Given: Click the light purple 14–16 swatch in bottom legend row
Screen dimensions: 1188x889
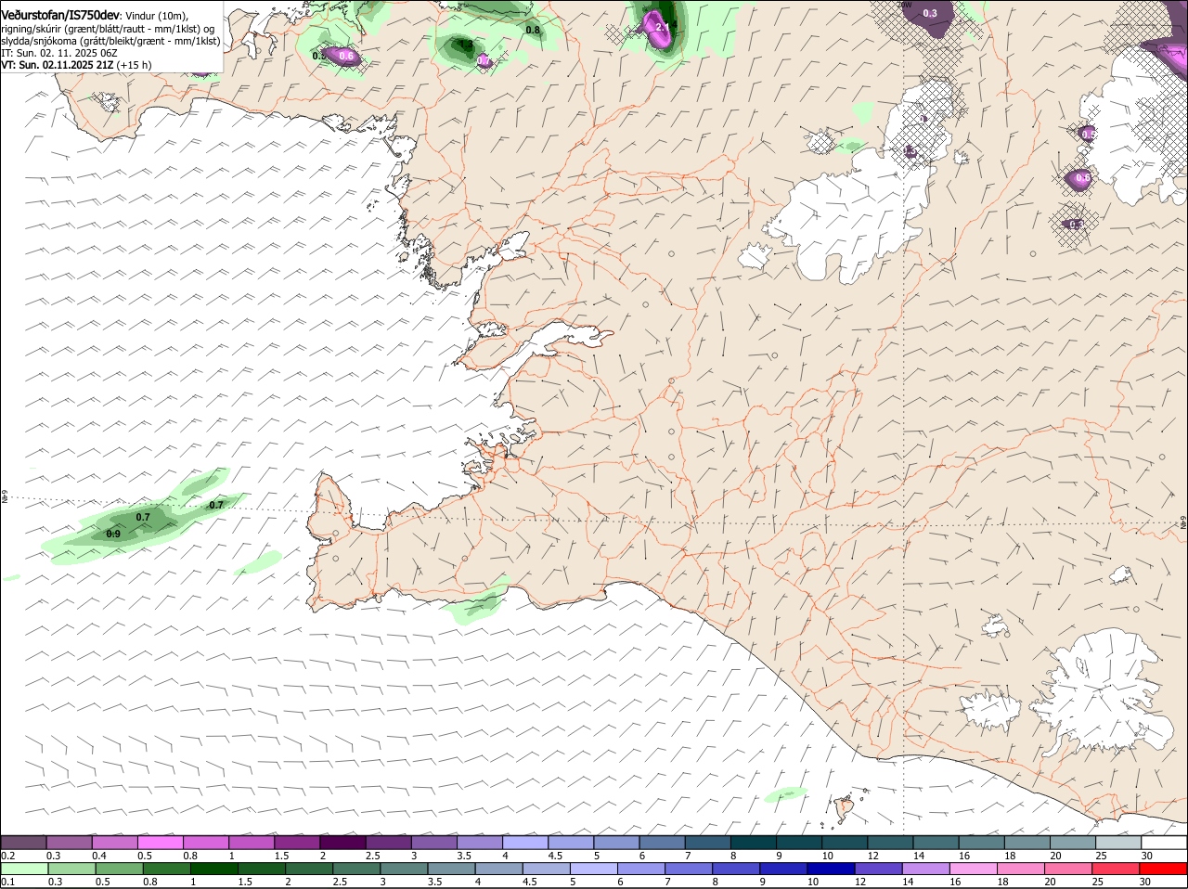Looking at the screenshot, I should tap(928, 868).
